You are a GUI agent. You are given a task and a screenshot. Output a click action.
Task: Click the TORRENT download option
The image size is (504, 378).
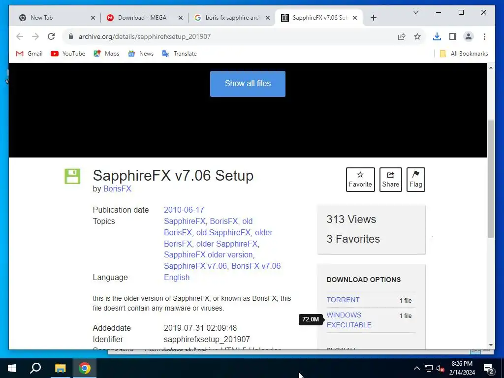343,300
